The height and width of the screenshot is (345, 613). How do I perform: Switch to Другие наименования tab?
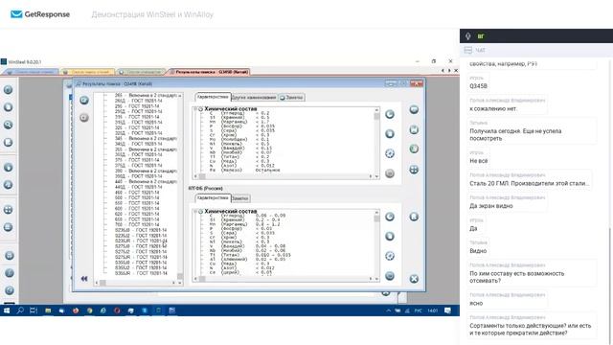[x=254, y=98]
